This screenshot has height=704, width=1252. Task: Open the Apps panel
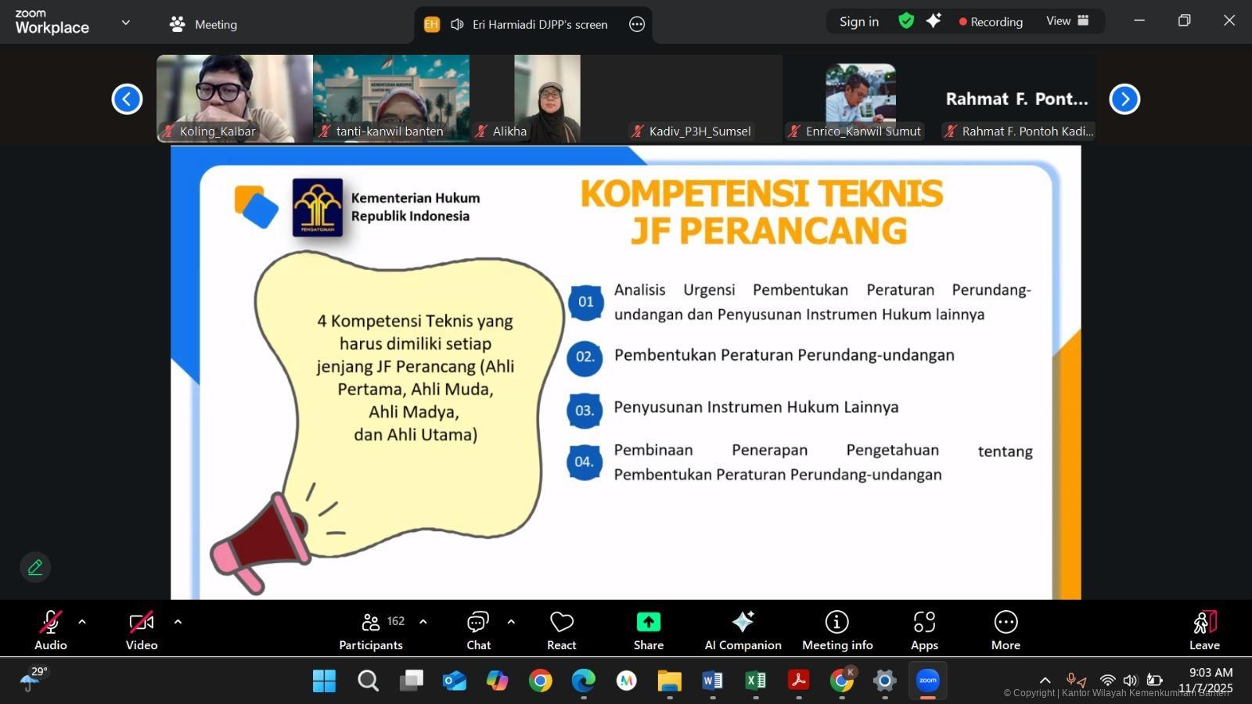924,630
